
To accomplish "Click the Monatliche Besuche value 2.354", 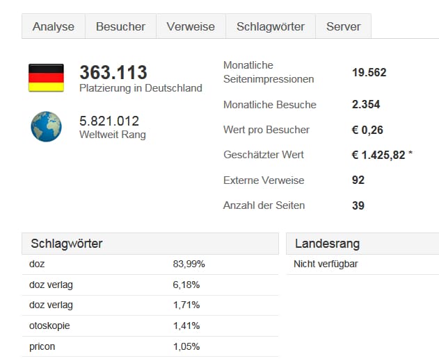I will (366, 105).
